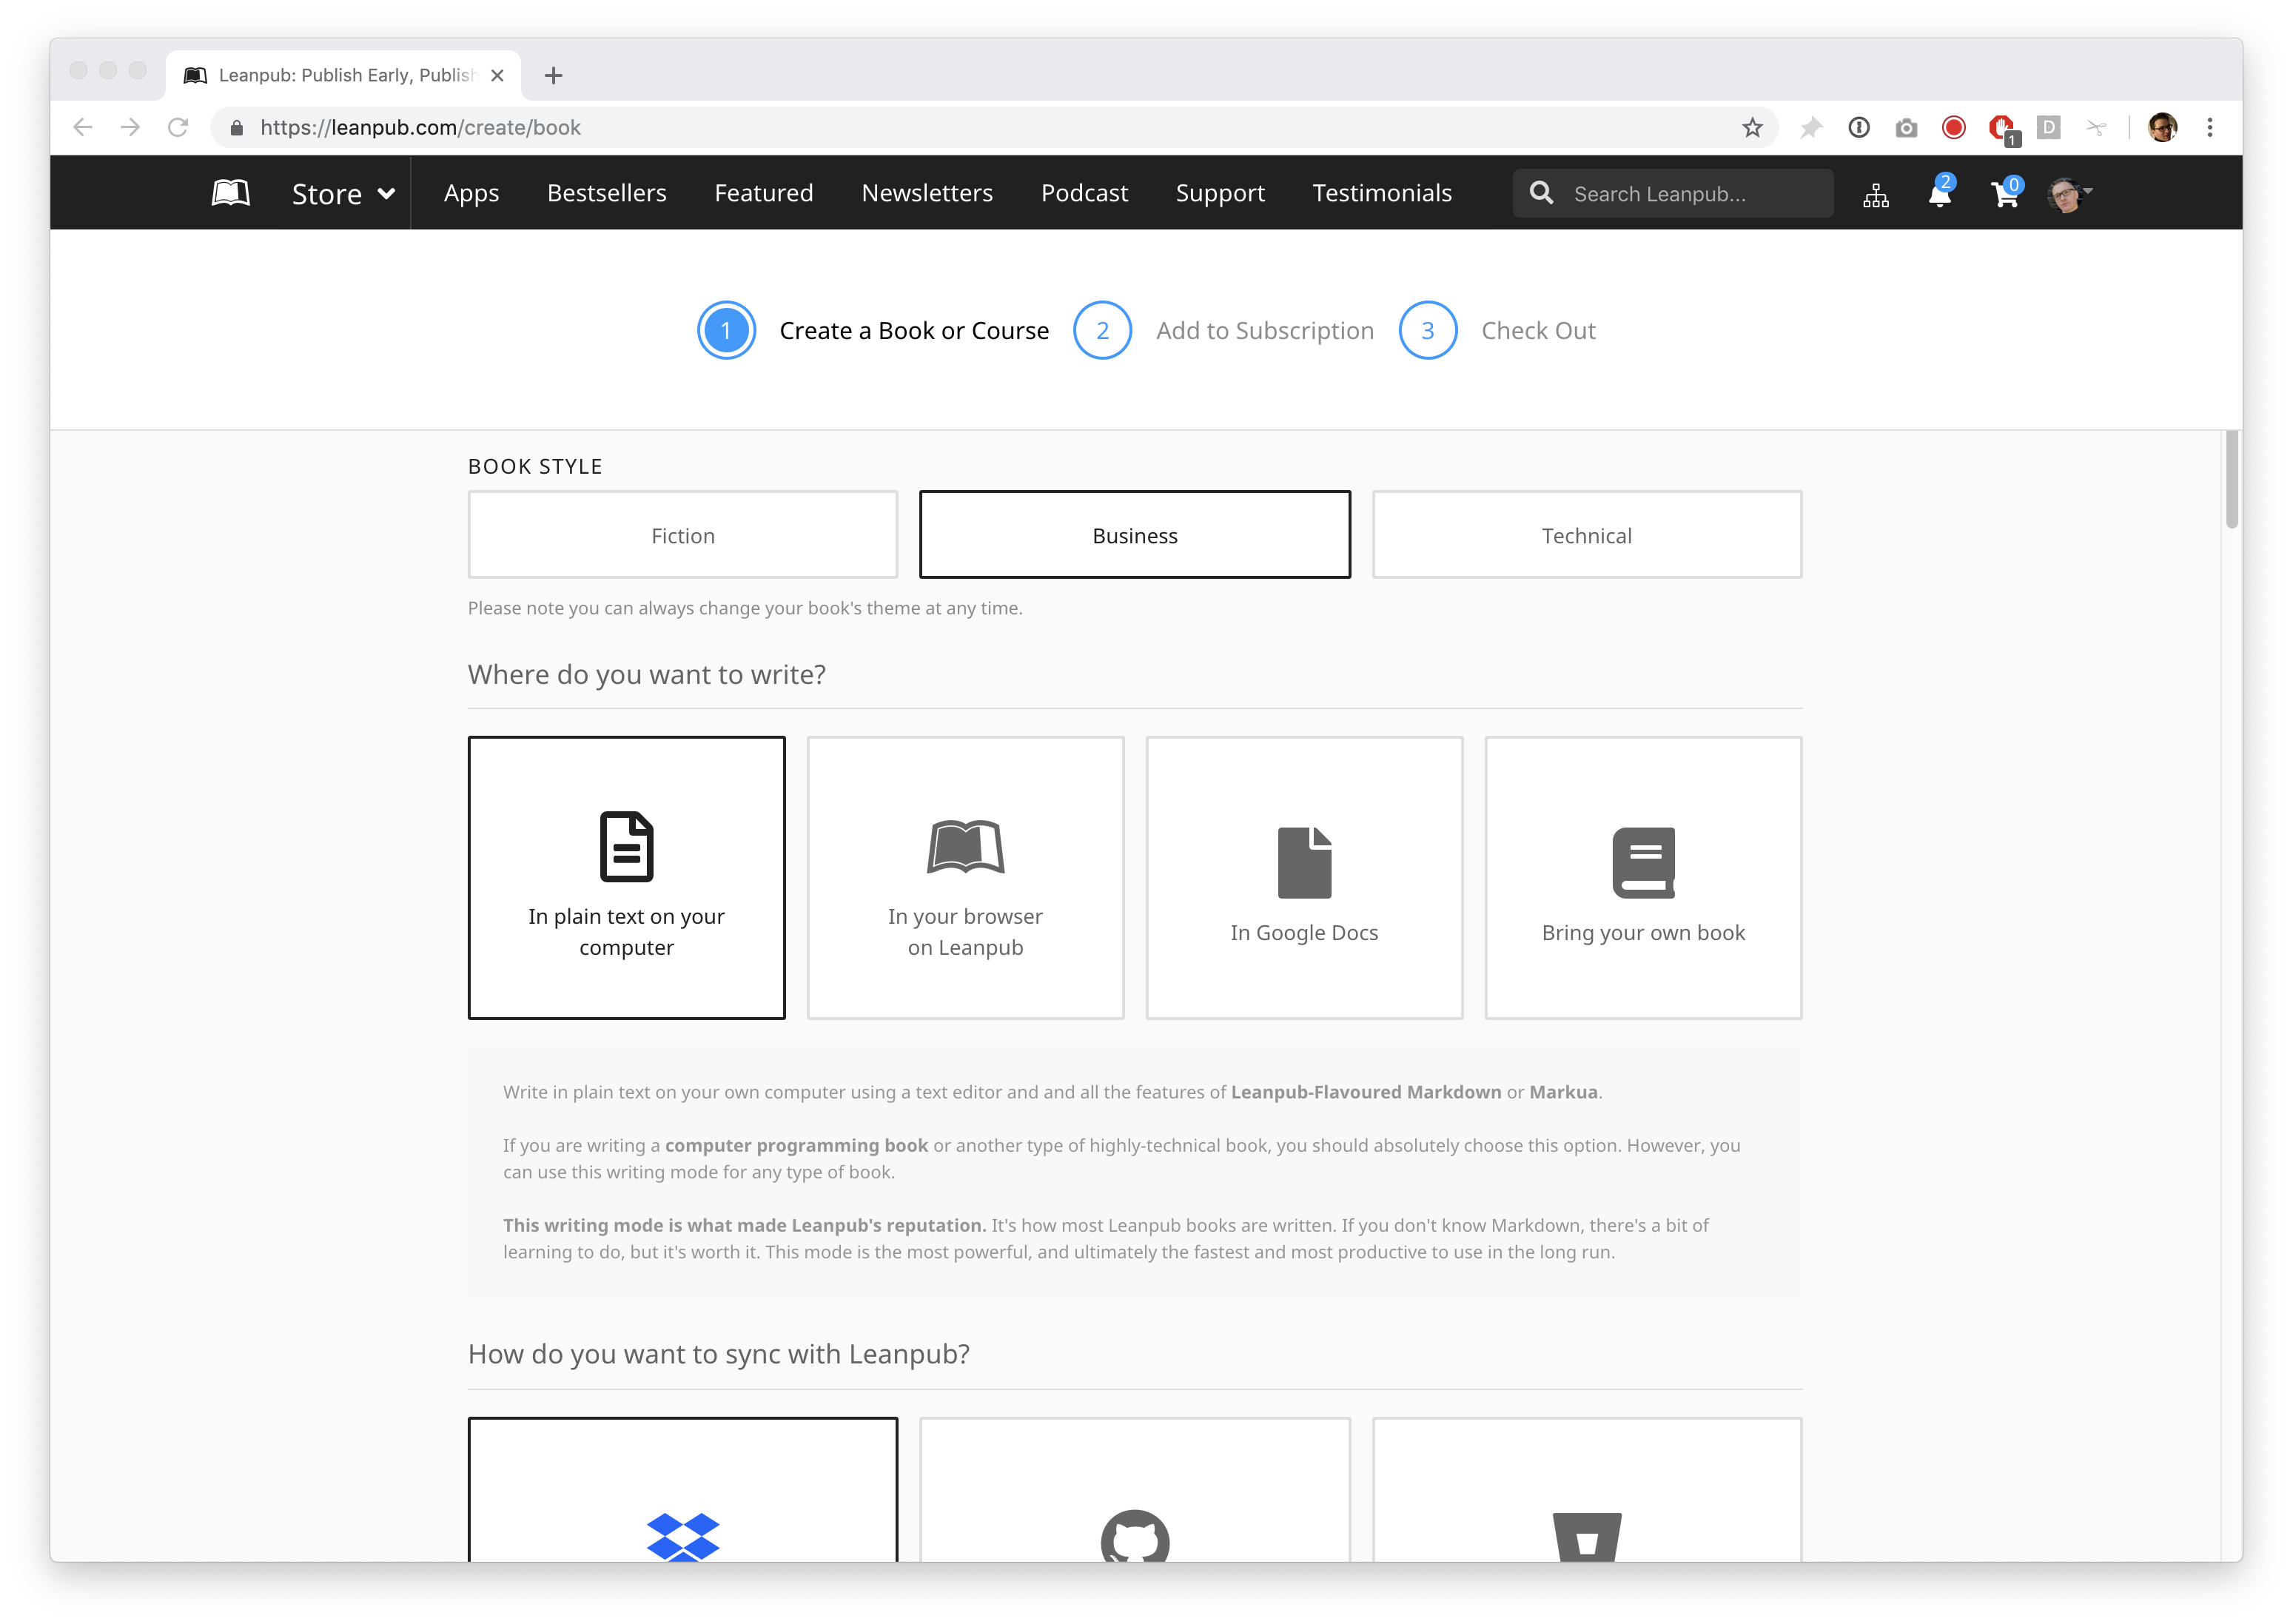
Task: Select the GitHub sync icon
Action: click(x=1135, y=1537)
